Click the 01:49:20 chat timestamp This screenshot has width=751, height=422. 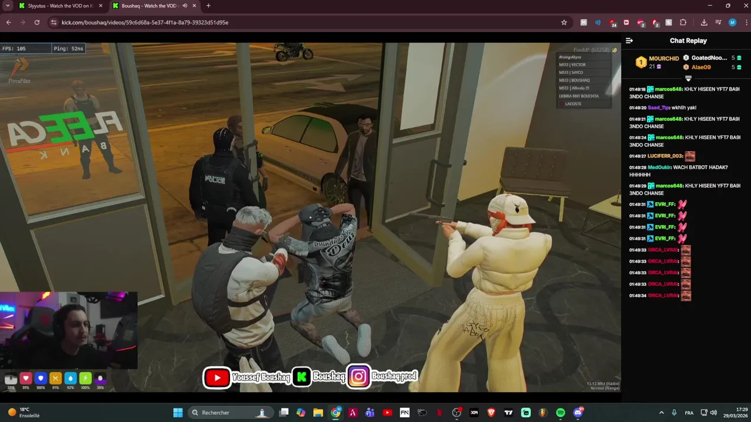pyautogui.click(x=638, y=108)
